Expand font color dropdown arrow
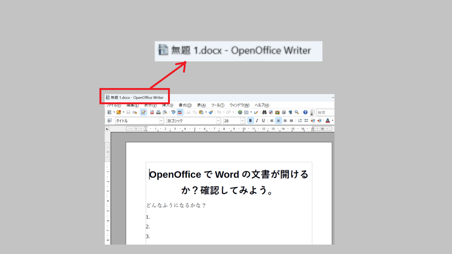 click(x=333, y=121)
